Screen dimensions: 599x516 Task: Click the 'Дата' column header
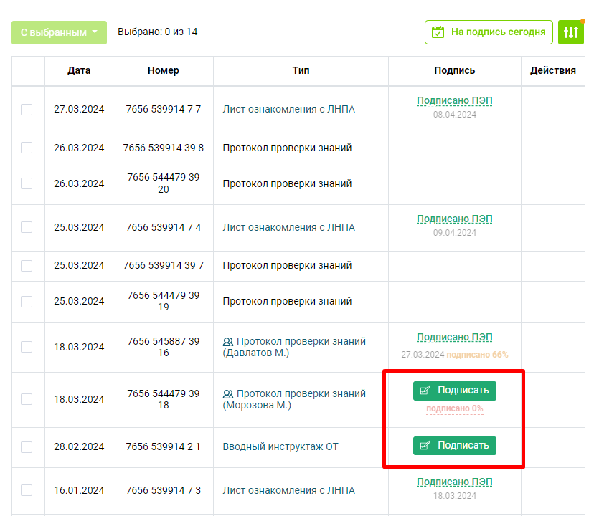tap(79, 71)
